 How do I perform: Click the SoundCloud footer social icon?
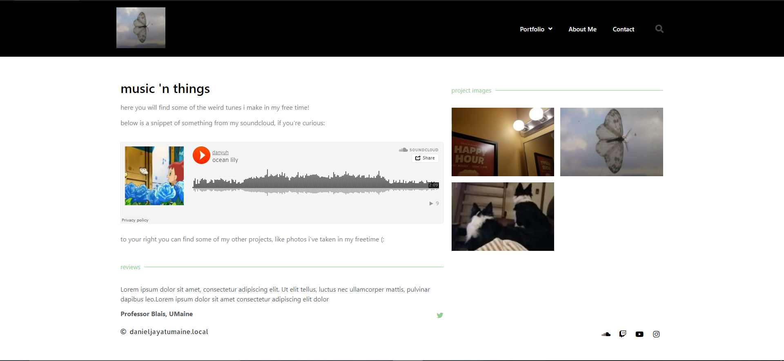click(606, 334)
